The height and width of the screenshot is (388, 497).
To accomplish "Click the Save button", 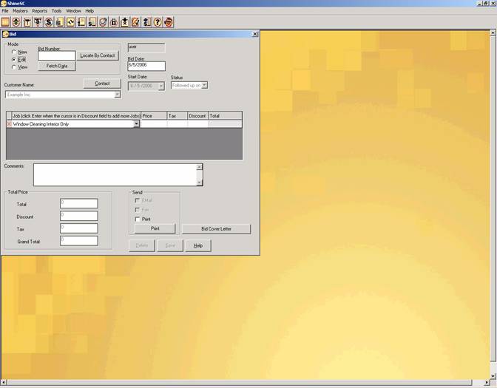I will [170, 245].
